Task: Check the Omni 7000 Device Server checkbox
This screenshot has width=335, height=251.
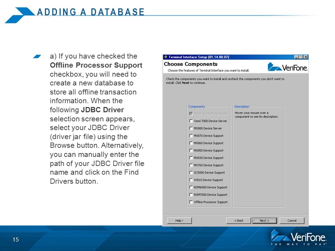Action: [191, 121]
